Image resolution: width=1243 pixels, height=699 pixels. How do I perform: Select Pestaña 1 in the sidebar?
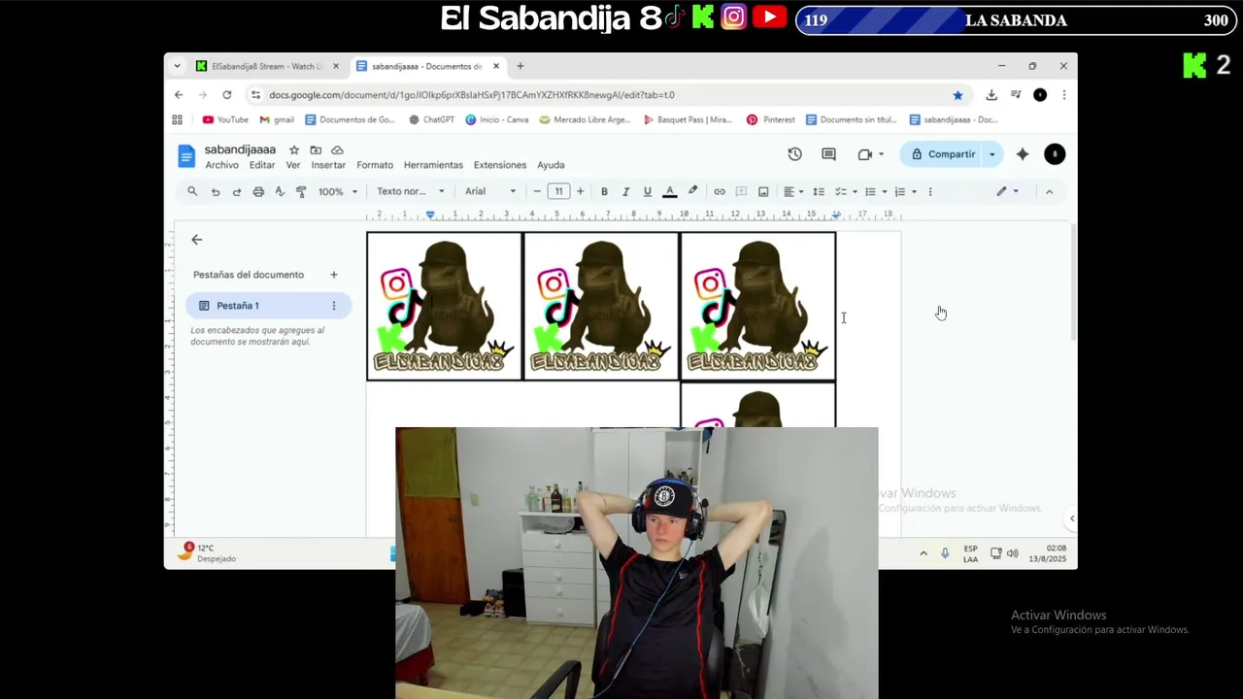point(268,306)
